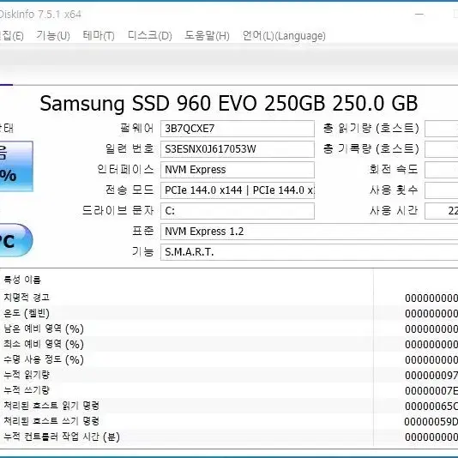Open the 테마(T) menu
The image size is (458, 458).
click(99, 36)
